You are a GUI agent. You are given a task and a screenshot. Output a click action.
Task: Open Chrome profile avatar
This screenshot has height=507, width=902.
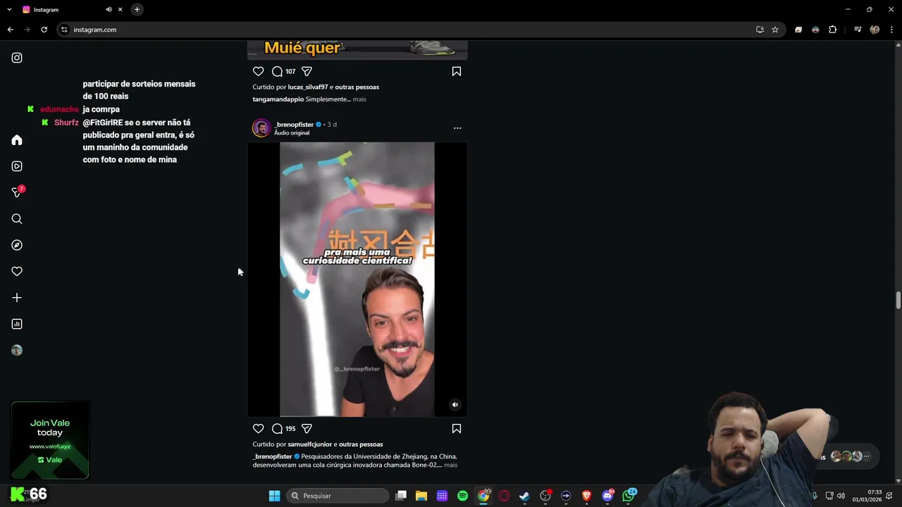(x=875, y=30)
